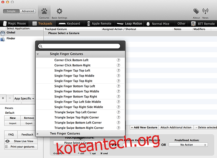Image resolution: width=217 pixels, height=158 pixels.
Task: Show help for Single Finger Tap Top Right
Action: [x=118, y=81]
